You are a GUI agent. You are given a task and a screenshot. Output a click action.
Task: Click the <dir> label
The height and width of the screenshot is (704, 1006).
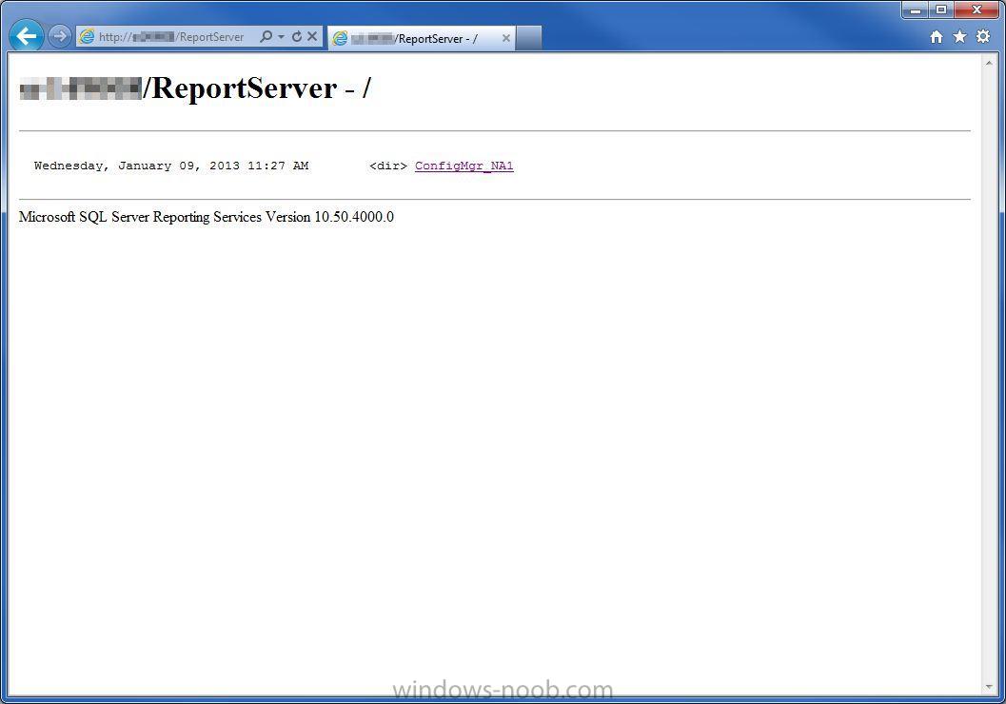click(x=388, y=166)
